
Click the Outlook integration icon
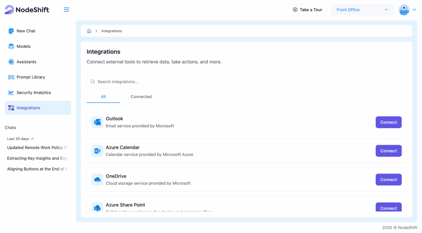tap(97, 122)
